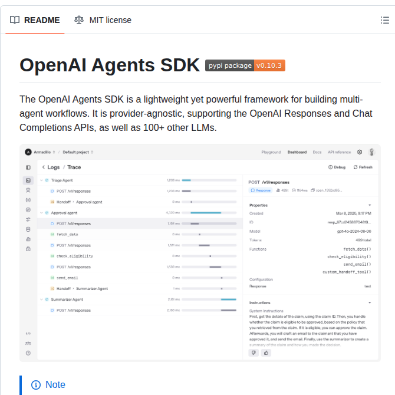The image size is (395, 395).
Task: Click the settings gear icon in screenshot header
Action: 360,152
